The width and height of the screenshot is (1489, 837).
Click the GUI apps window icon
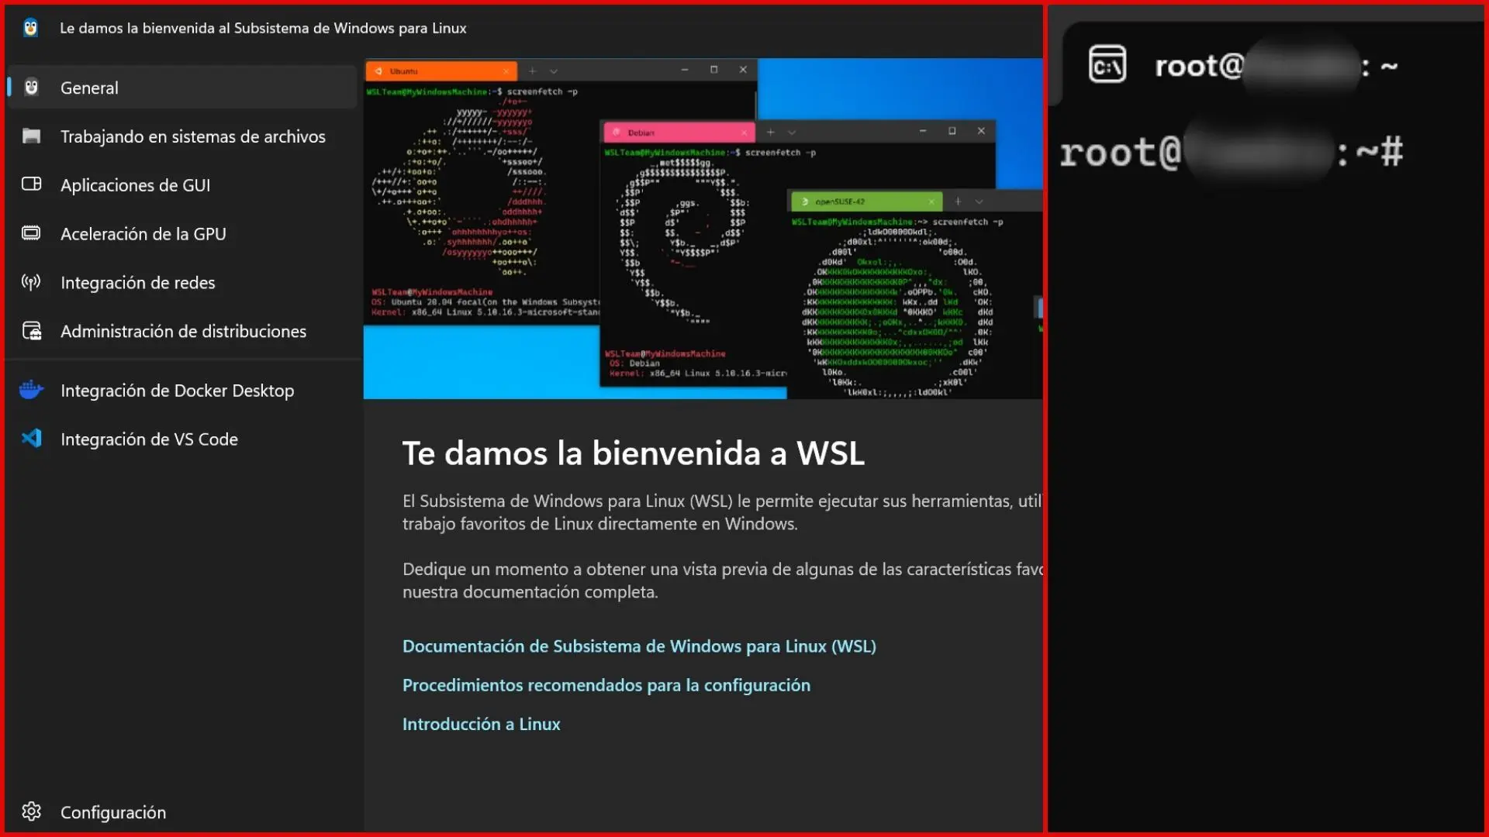31,184
